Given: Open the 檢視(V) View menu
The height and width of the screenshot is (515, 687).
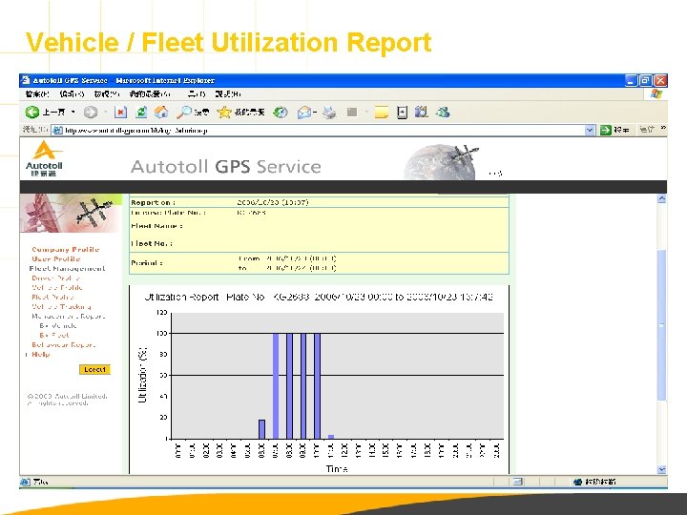Looking at the screenshot, I should (107, 93).
